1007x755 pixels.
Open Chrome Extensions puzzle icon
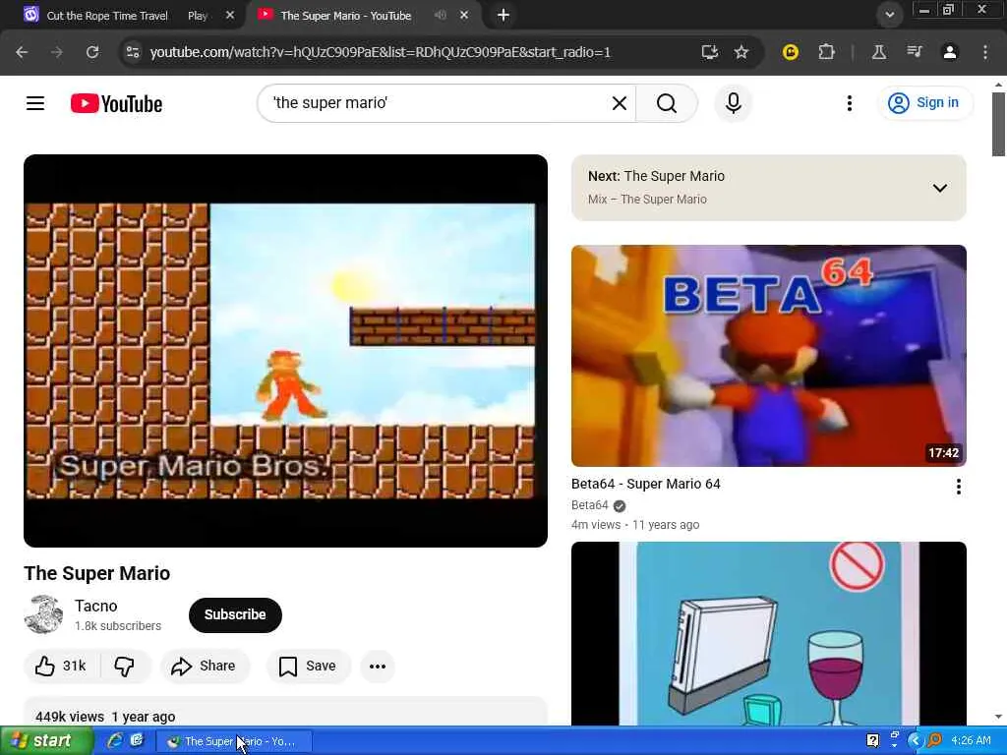tap(826, 52)
